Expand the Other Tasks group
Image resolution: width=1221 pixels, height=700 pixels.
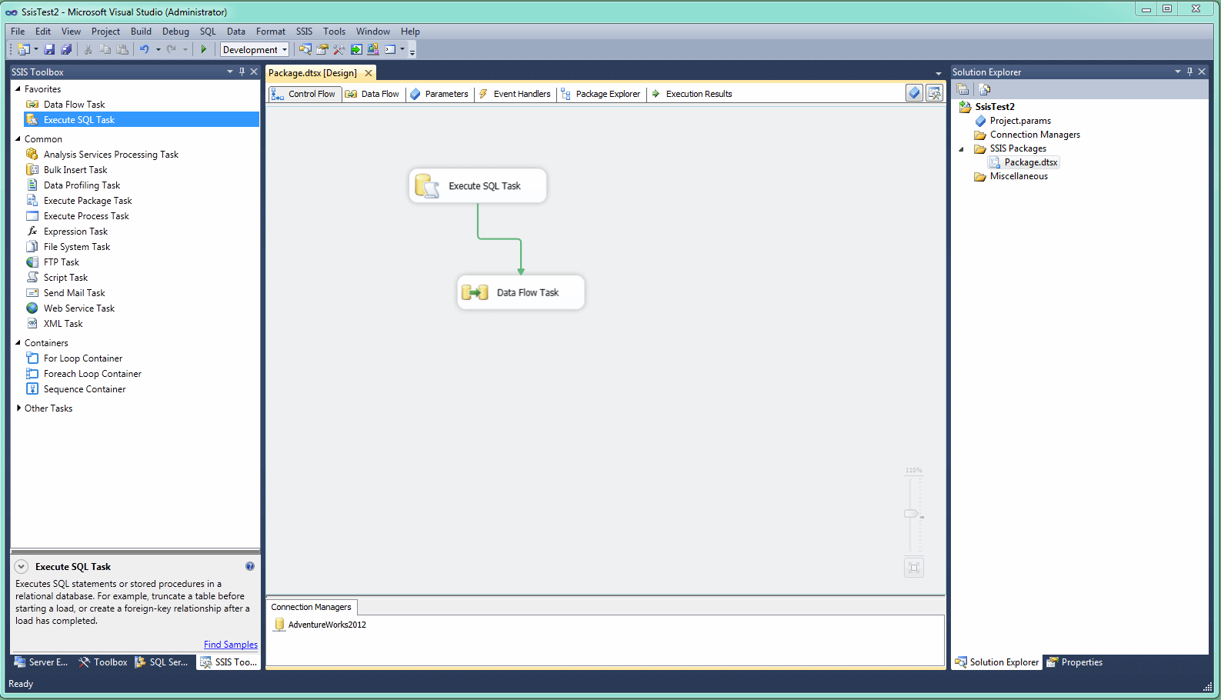click(x=18, y=408)
